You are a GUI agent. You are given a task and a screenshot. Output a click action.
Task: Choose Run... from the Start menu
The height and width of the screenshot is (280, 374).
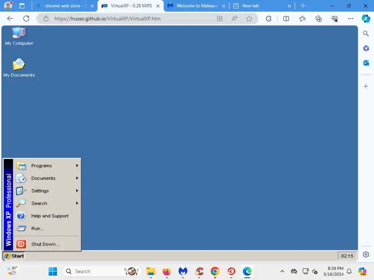click(x=47, y=229)
